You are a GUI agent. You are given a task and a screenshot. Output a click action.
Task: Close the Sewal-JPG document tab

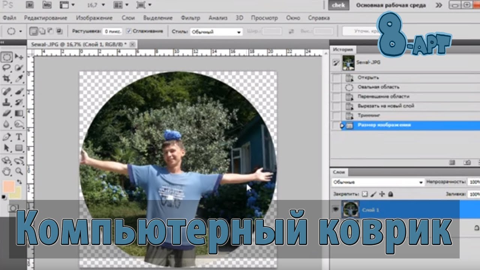(x=132, y=44)
